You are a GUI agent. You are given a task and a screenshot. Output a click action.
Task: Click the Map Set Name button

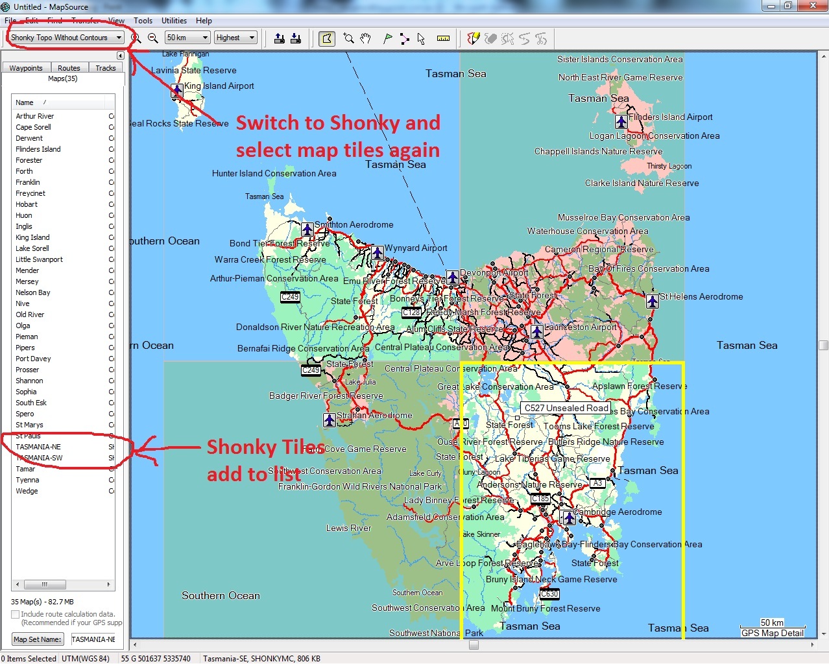[38, 639]
